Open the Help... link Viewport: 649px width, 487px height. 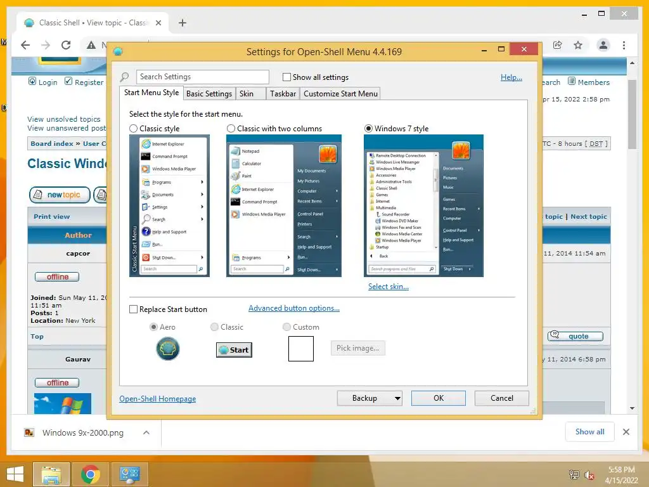point(511,77)
